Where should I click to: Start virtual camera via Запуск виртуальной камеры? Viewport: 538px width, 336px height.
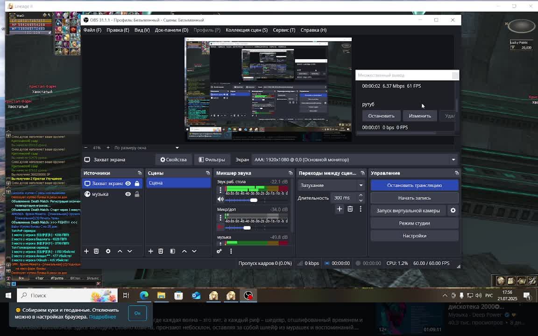tap(408, 210)
